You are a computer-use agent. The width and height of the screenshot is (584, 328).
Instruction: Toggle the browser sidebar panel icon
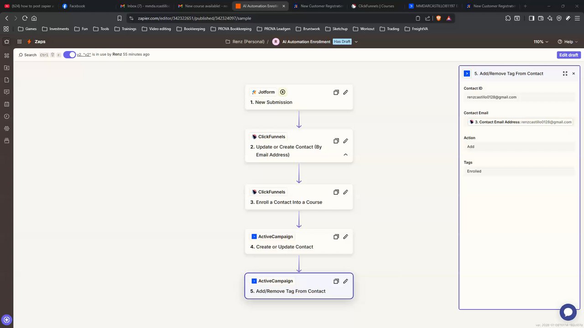[532, 18]
